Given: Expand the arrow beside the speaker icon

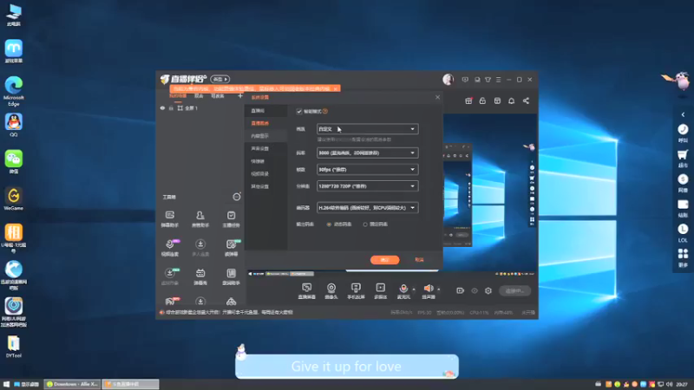Looking at the screenshot, I should pyautogui.click(x=439, y=289).
